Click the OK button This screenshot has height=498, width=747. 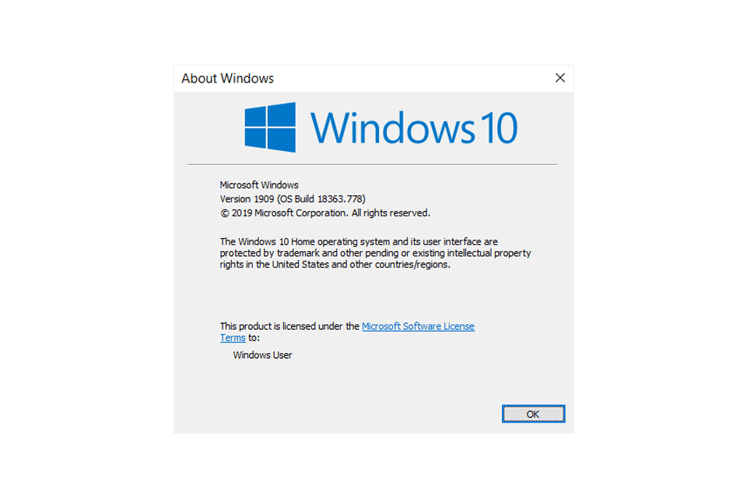tap(533, 414)
